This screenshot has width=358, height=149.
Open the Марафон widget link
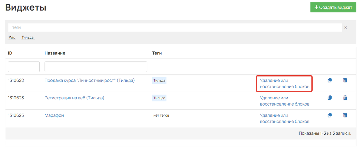click(x=54, y=115)
